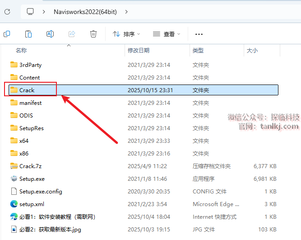Select the Setup.exe application file

[x=32, y=179]
